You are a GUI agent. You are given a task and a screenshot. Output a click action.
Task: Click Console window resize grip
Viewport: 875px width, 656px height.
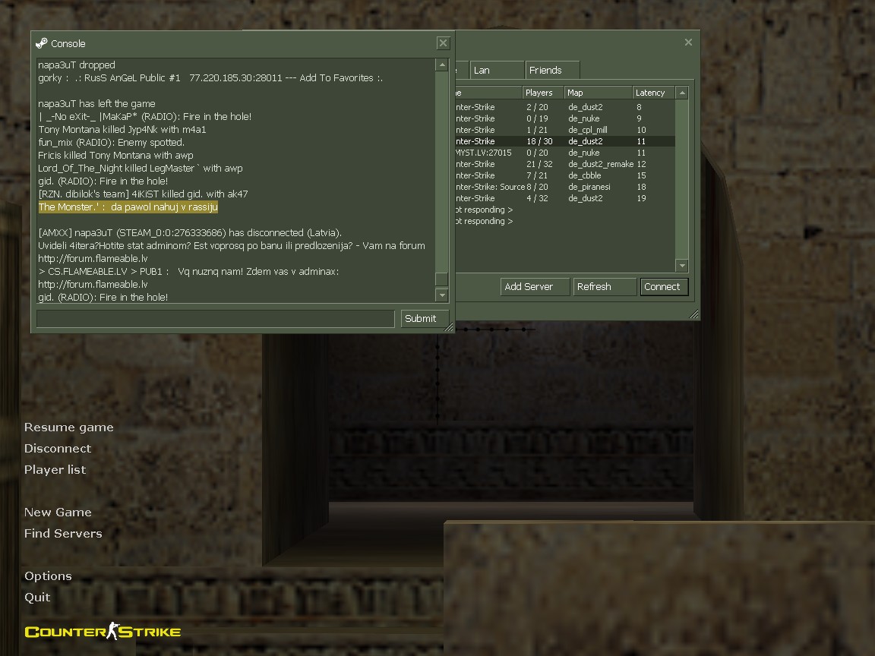tap(449, 327)
